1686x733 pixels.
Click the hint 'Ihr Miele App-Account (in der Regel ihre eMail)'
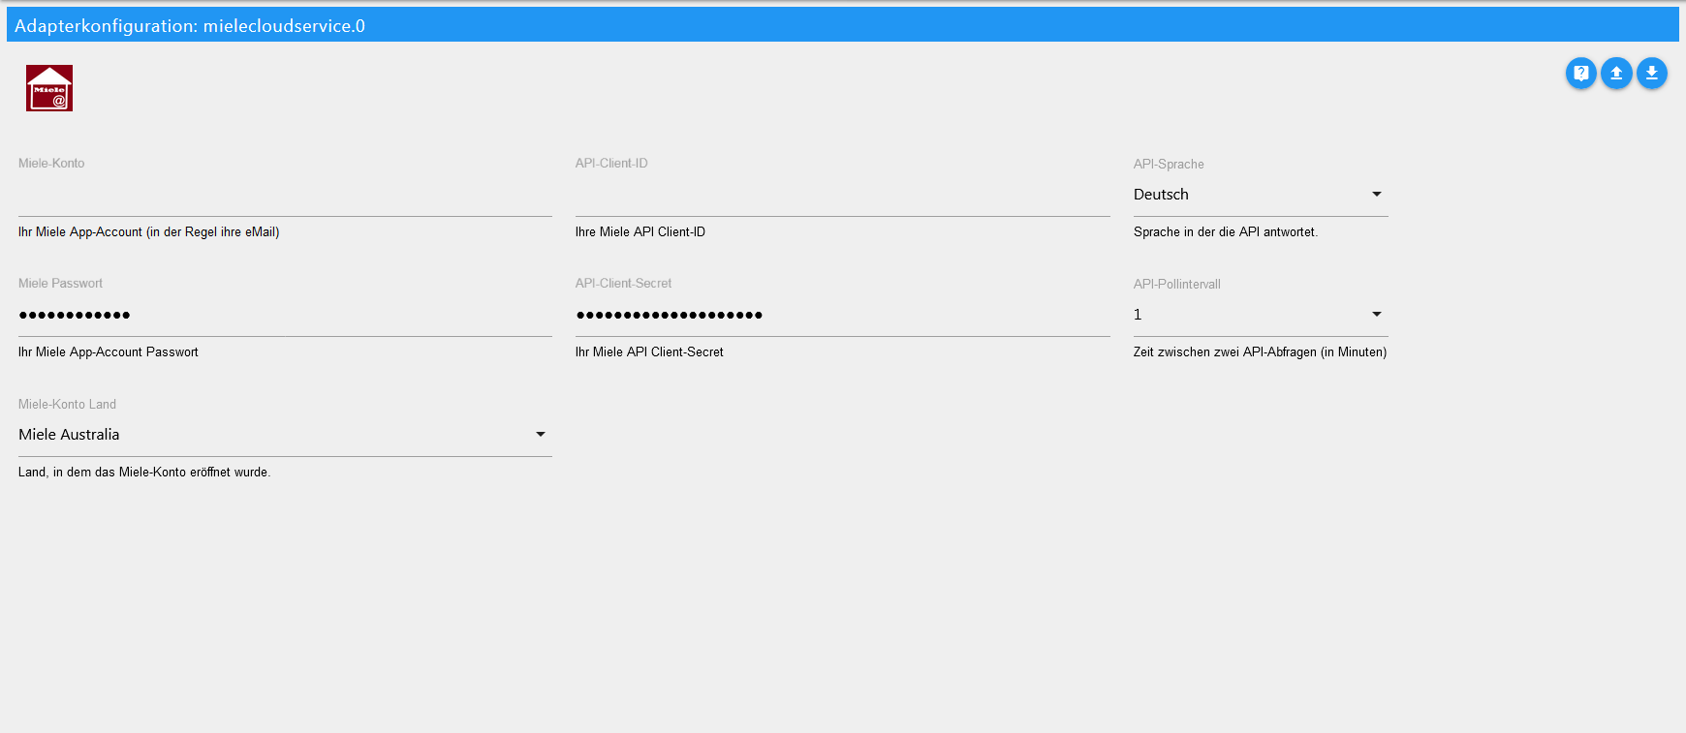click(149, 232)
